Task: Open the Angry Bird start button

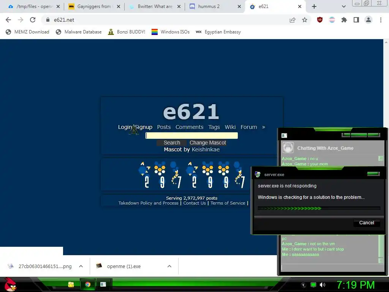Action: (10, 284)
